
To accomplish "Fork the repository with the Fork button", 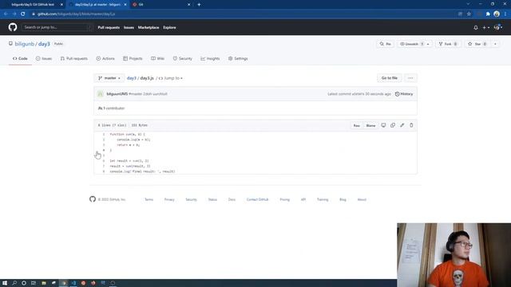I will coord(448,44).
